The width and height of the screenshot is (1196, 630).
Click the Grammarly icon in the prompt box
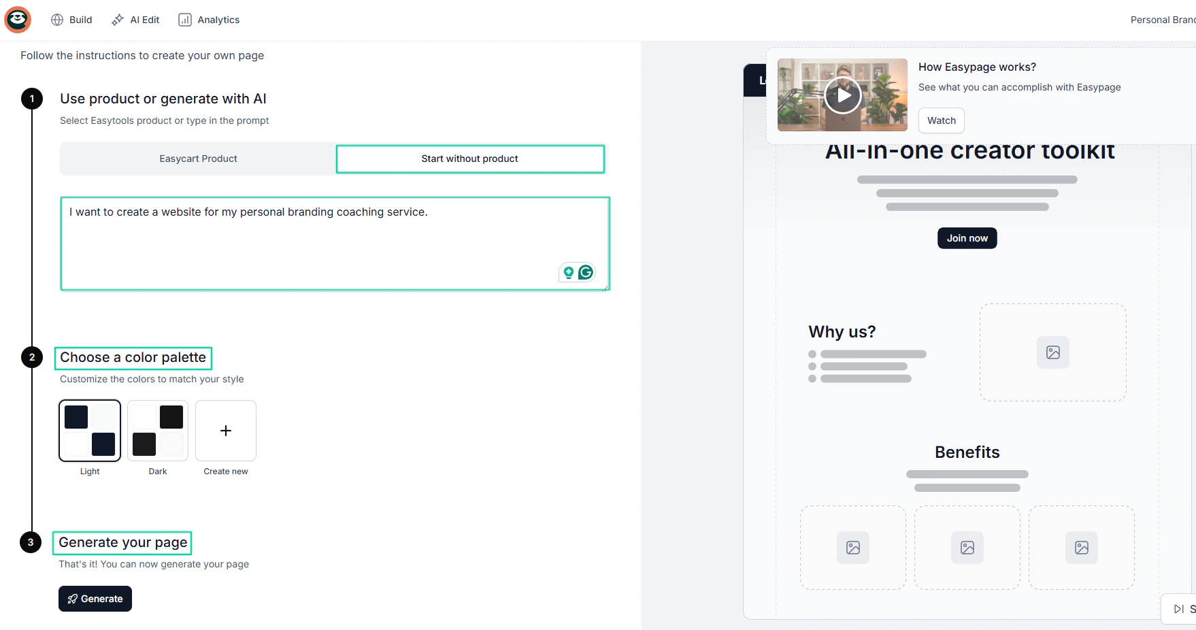(x=586, y=272)
